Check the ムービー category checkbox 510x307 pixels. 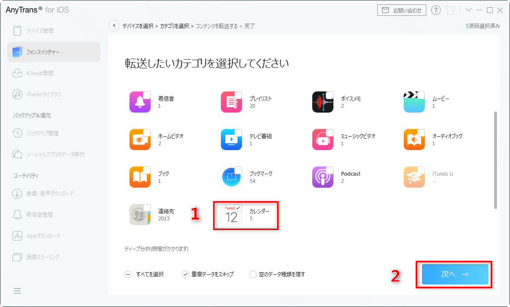[x=421, y=95]
